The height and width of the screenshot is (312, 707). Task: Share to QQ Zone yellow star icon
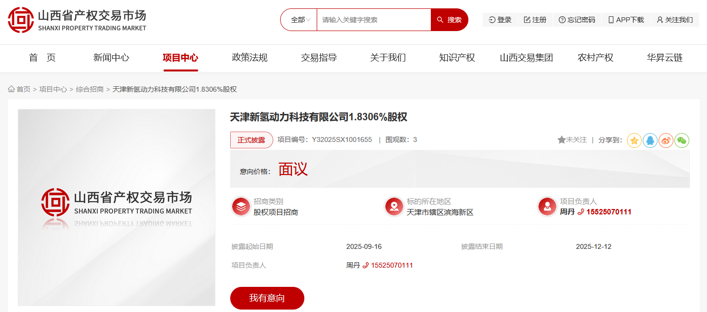[634, 140]
